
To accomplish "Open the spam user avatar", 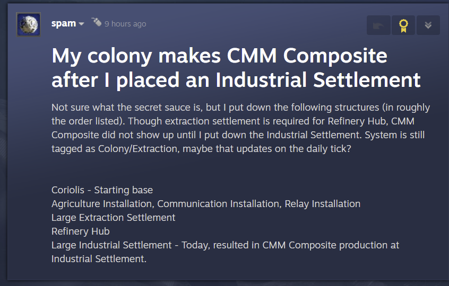I will [x=28, y=24].
